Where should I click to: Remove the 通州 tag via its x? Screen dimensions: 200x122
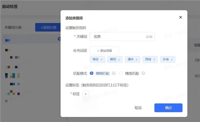137,60
